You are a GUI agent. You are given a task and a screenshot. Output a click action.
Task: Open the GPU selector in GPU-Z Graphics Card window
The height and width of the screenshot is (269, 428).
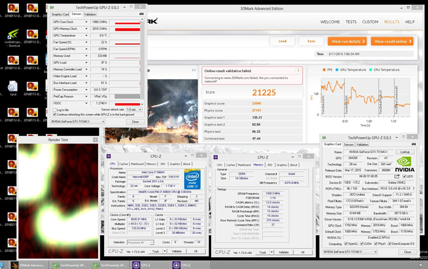point(350,252)
